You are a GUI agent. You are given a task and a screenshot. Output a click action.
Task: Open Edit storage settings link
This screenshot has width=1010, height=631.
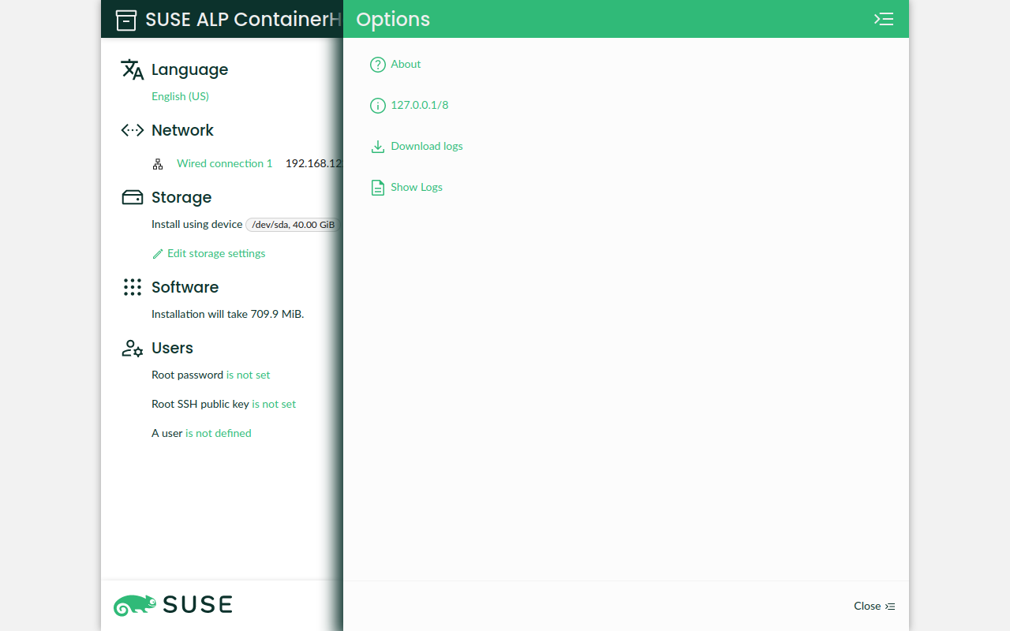coord(216,253)
